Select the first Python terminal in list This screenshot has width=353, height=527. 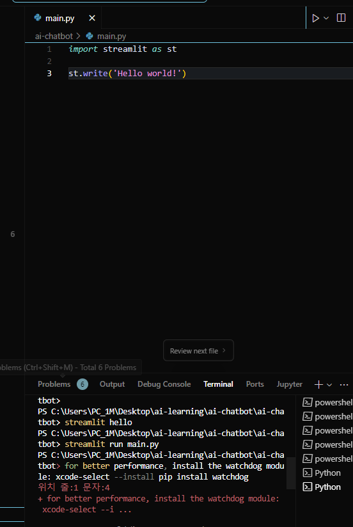click(327, 473)
